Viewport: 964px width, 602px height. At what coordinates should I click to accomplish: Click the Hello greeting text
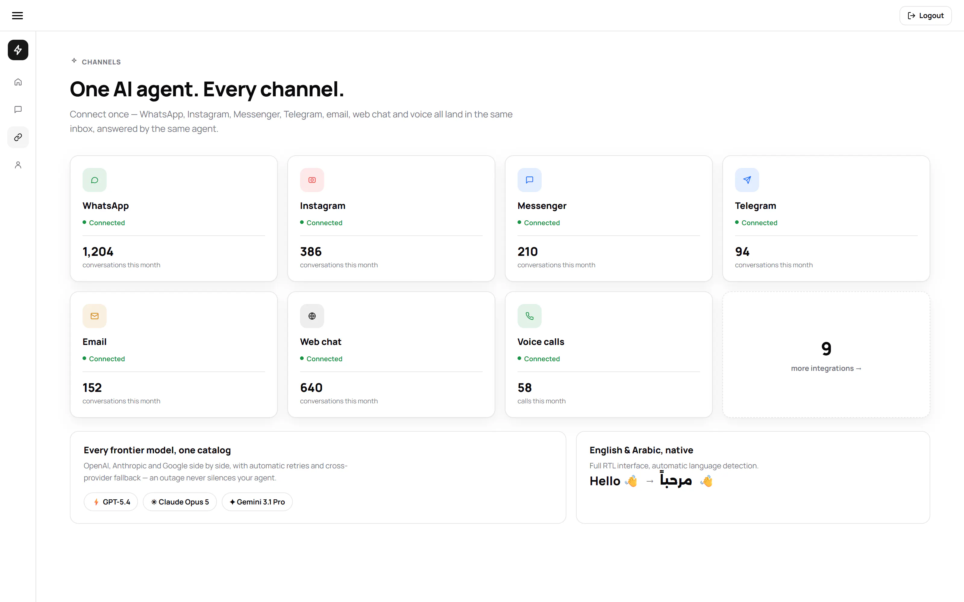(x=605, y=481)
